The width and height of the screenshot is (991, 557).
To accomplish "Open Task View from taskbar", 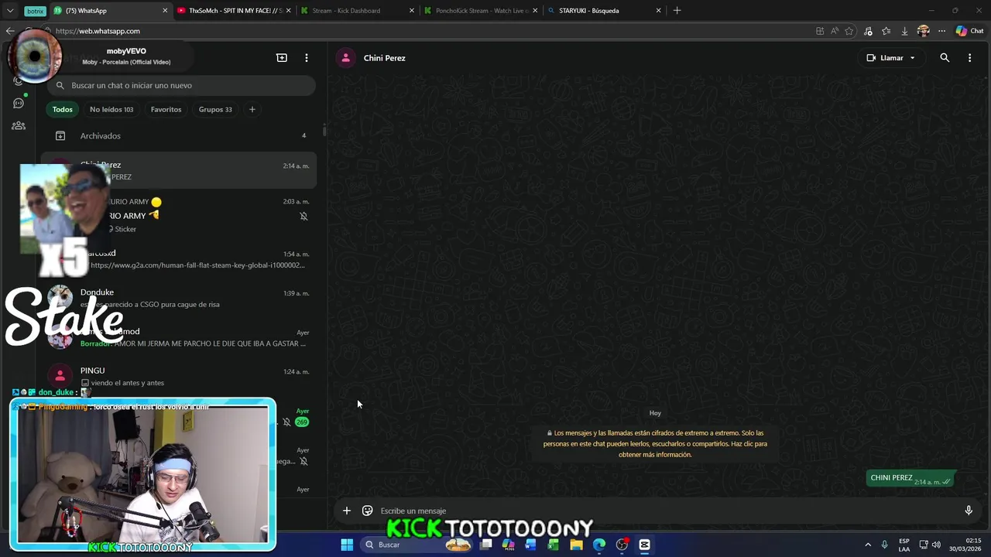I will (x=485, y=545).
